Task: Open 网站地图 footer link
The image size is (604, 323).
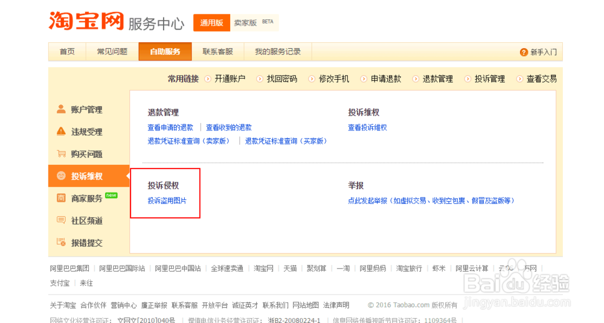Action: point(306,305)
